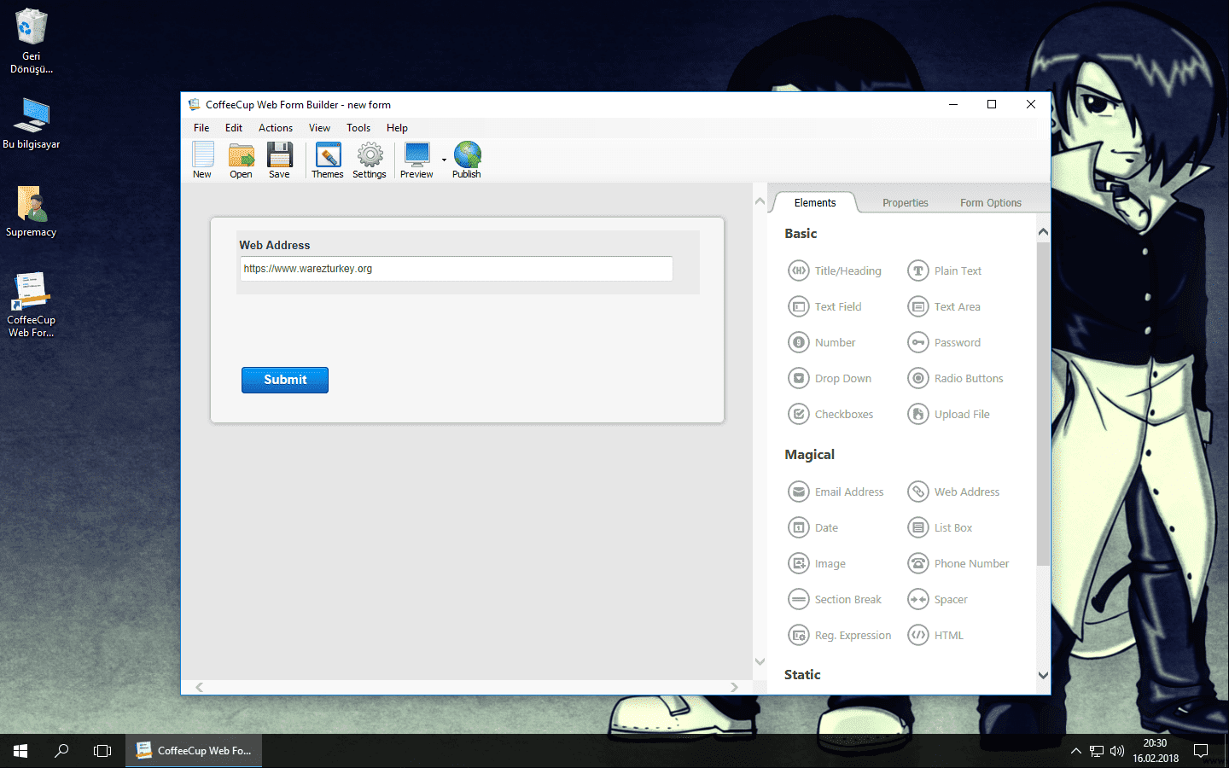1229x768 pixels.
Task: Open the View menu
Action: pyautogui.click(x=319, y=128)
